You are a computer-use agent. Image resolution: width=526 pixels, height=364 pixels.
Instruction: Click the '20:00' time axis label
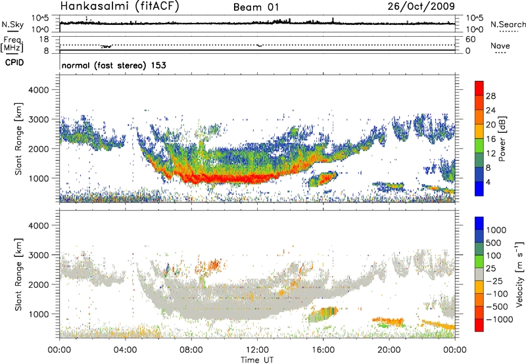[x=389, y=350]
